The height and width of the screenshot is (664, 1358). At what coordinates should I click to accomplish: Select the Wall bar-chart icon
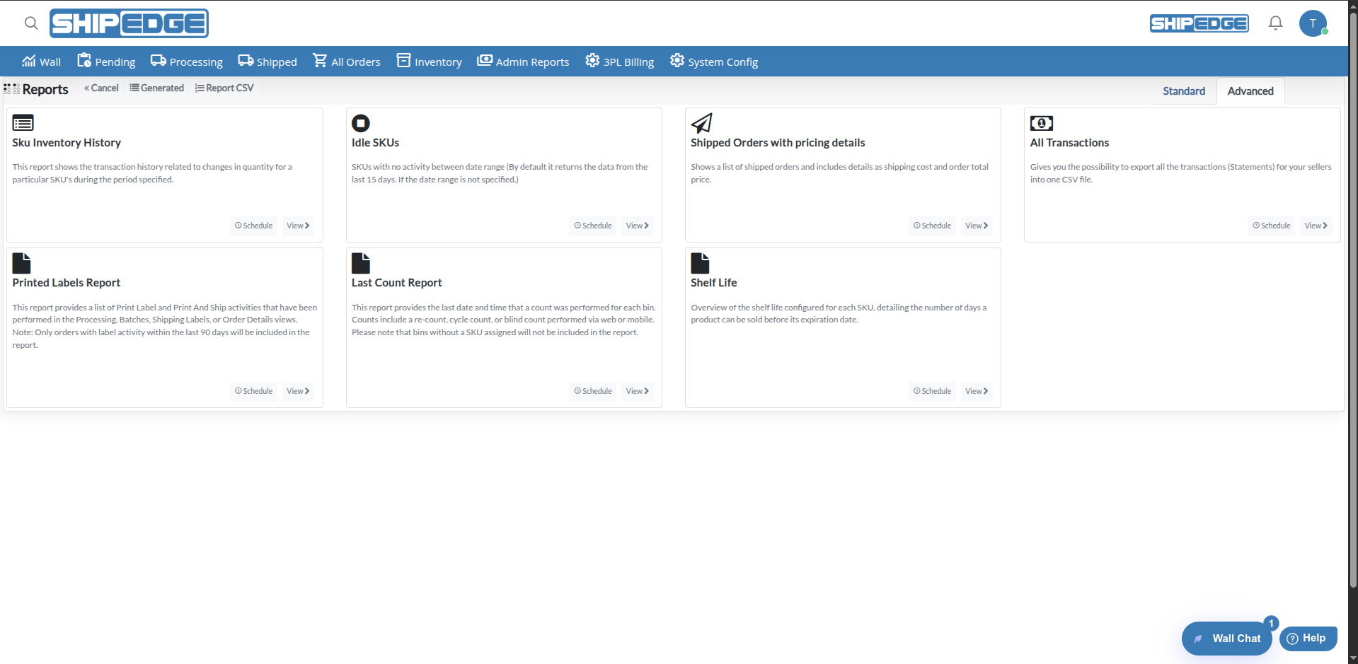coord(28,60)
